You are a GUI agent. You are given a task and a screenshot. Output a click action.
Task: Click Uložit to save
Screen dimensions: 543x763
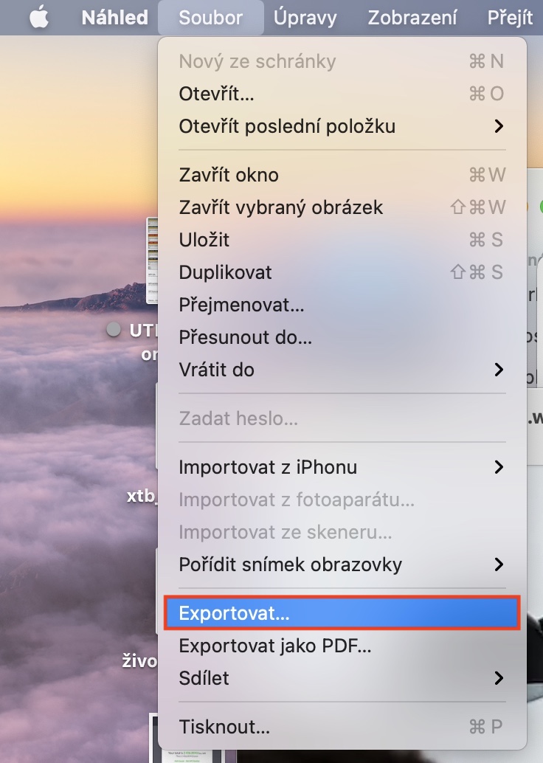coord(204,240)
